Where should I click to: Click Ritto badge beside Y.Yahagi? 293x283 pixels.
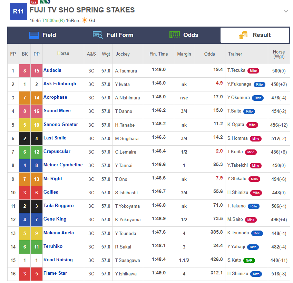point(253,247)
